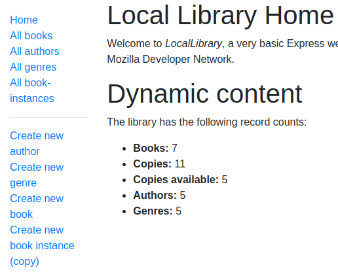The height and width of the screenshot is (278, 338).
Task: Click the Copies available count
Action: pyautogui.click(x=180, y=180)
